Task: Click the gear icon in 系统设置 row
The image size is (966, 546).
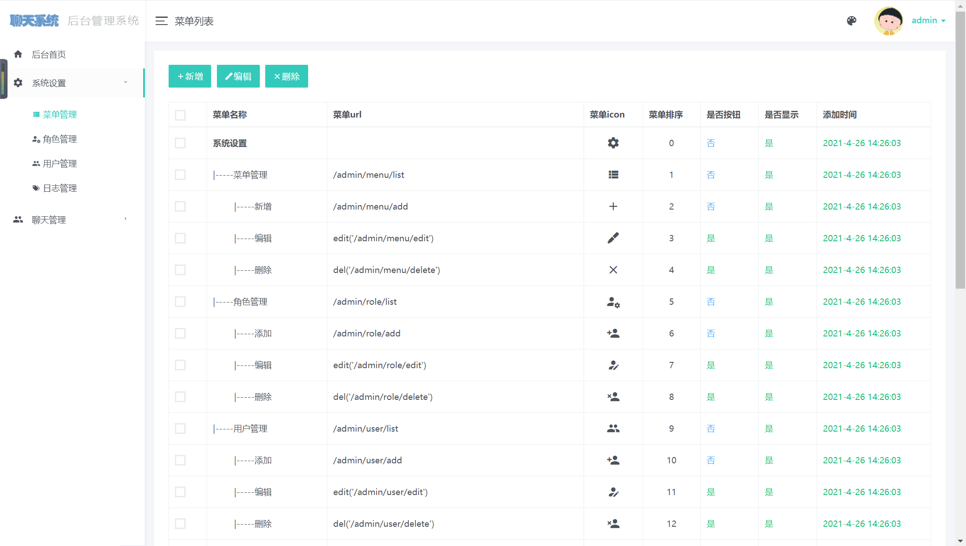Action: pos(613,143)
